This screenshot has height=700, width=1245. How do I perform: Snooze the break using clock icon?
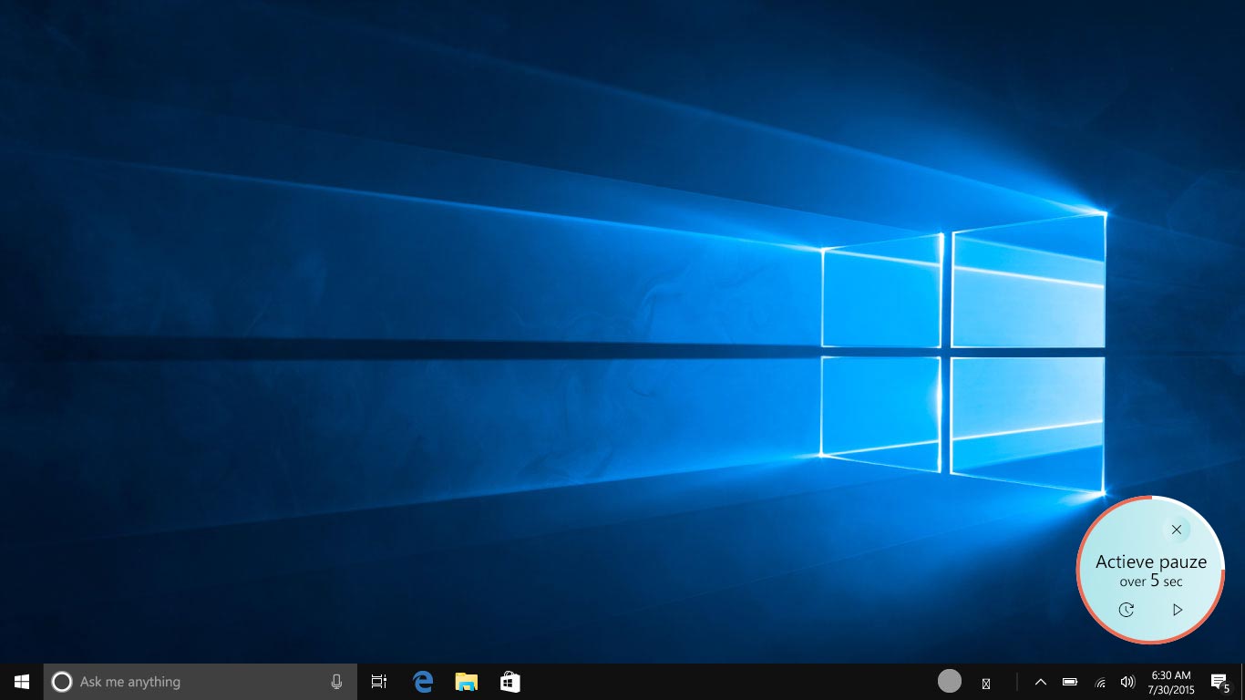coord(1127,610)
